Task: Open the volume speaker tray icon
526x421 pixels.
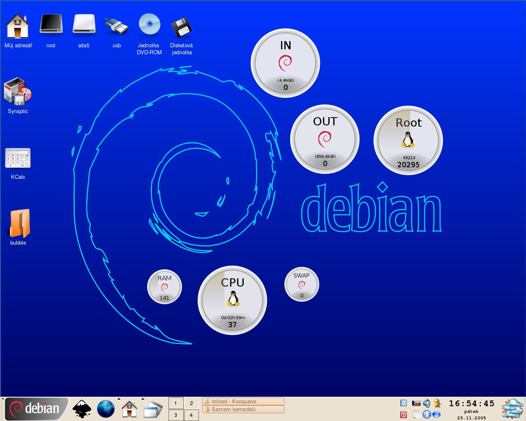Action: click(x=427, y=403)
